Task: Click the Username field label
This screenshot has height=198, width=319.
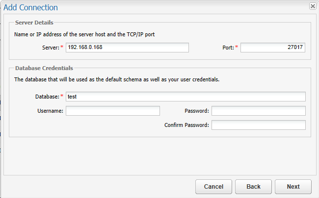Action: point(50,111)
